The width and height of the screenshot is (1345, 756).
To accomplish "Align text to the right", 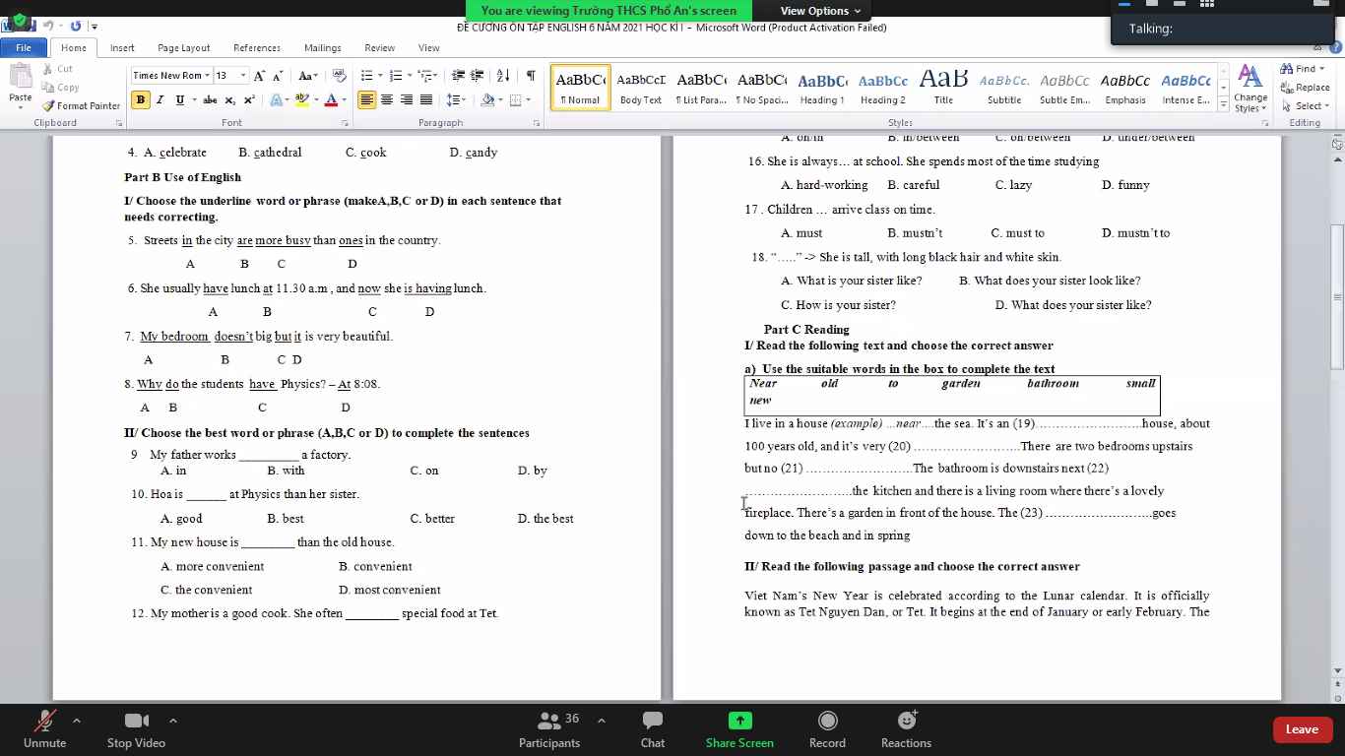I will coord(406,99).
